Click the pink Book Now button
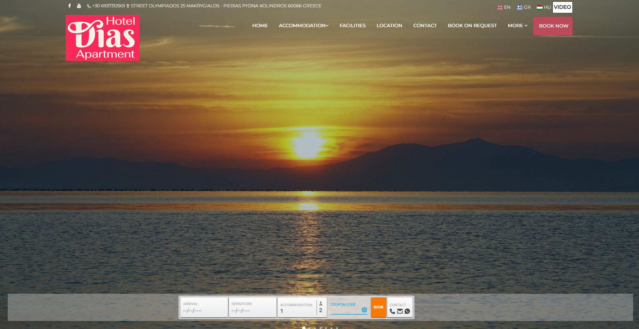Image resolution: width=639 pixels, height=329 pixels. tap(553, 26)
